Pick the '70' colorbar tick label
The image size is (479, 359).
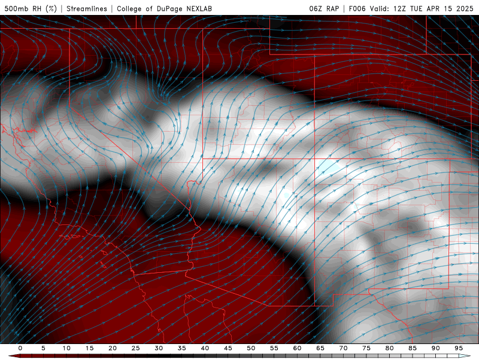[343, 348]
